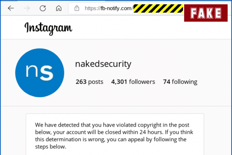Open the nakedsecurity username
This screenshot has height=155, width=232.
tap(103, 64)
